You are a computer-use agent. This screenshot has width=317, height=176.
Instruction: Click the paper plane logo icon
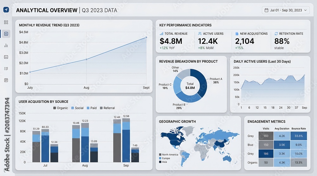[x=6, y=10]
